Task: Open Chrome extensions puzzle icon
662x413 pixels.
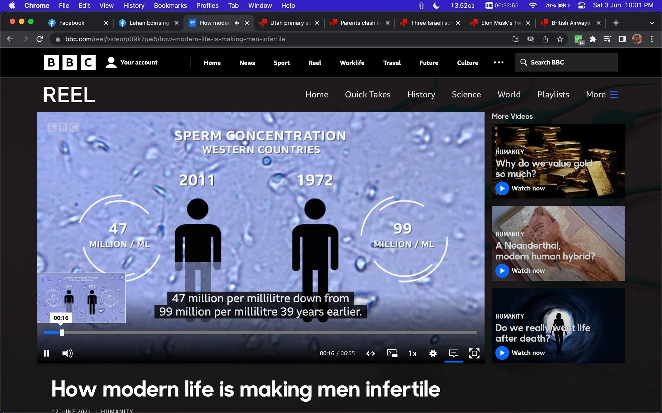Action: [x=593, y=39]
